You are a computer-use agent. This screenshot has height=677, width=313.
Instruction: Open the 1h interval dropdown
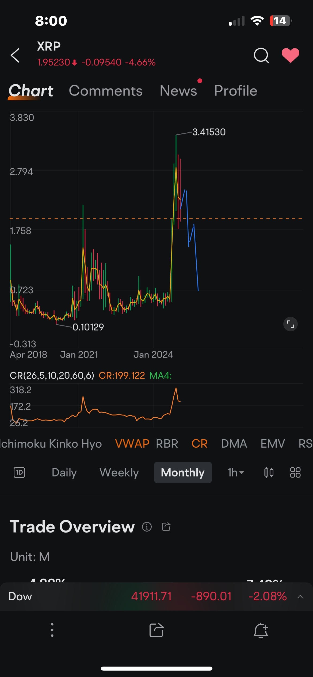click(x=235, y=472)
